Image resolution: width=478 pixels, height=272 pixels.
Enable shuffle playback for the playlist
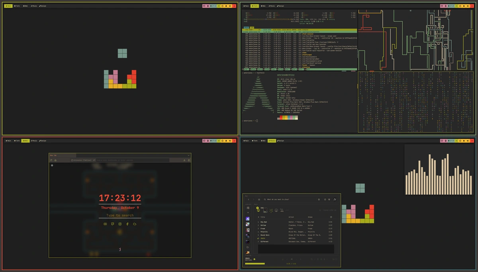(x=271, y=210)
